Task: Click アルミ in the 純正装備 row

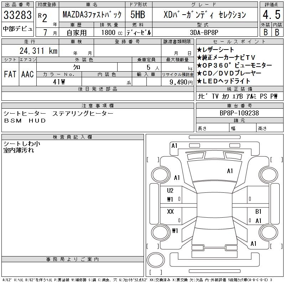Action: tap(251, 96)
